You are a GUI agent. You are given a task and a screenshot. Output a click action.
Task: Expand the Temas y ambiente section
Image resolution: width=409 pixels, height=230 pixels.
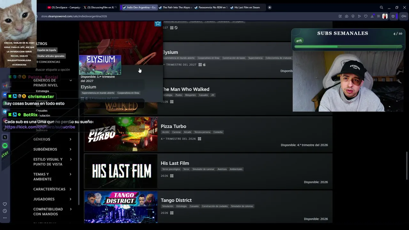[52, 177]
